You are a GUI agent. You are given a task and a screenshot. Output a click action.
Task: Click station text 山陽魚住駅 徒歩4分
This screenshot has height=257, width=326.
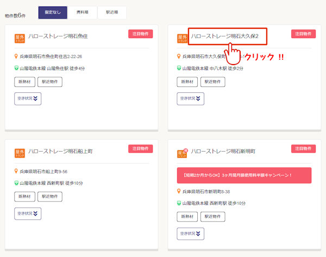(66, 68)
